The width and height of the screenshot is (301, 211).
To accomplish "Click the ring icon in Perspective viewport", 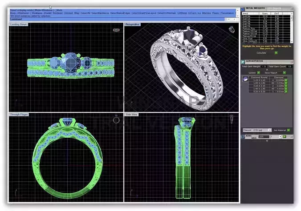I will click(x=232, y=29).
